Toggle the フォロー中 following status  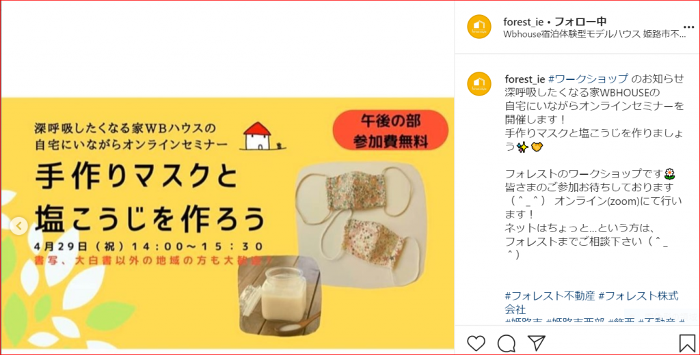pyautogui.click(x=580, y=21)
